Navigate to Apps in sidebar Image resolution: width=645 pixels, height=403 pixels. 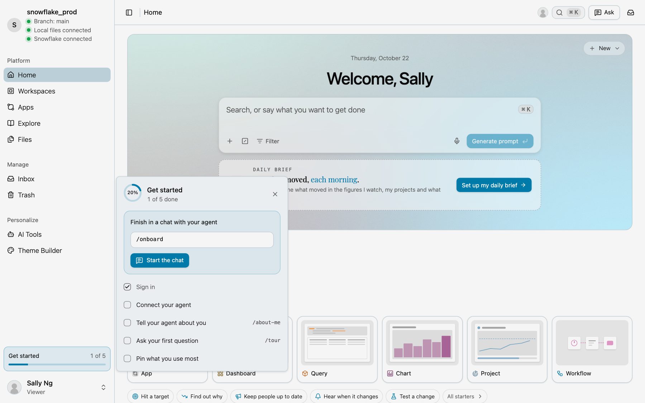click(57, 107)
